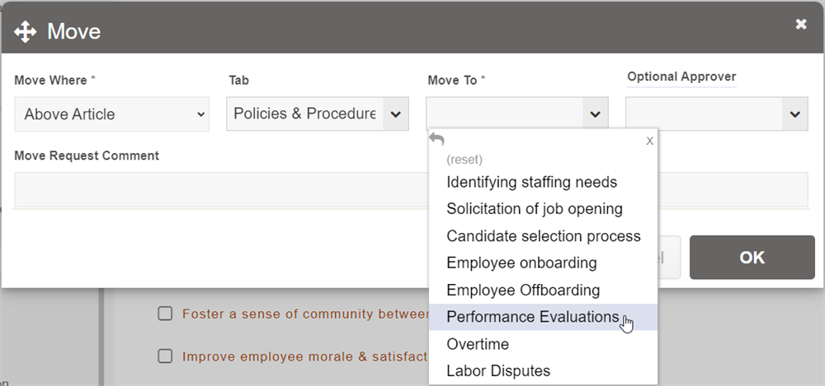The image size is (825, 386).
Task: Choose Labor Disputes entry
Action: tap(497, 371)
